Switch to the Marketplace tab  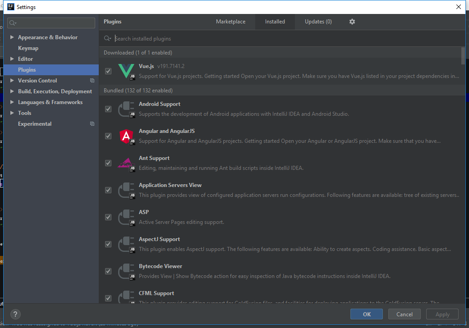point(230,22)
